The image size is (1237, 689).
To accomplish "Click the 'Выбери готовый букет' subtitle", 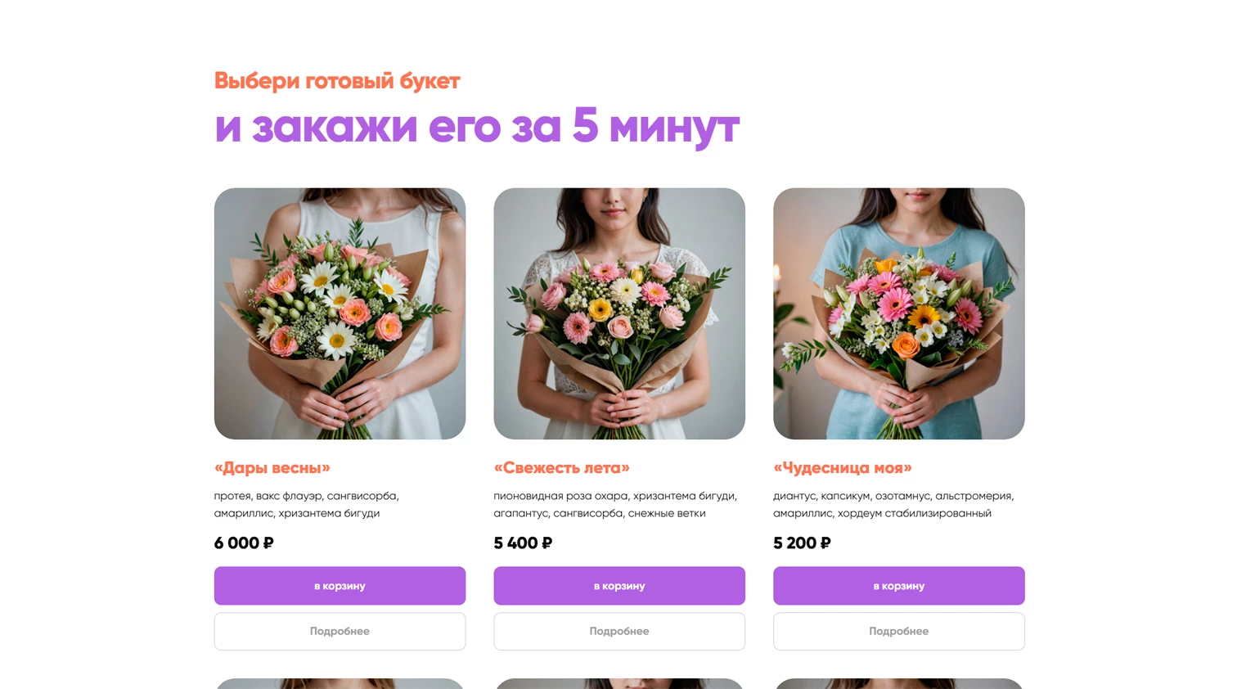I will [337, 81].
